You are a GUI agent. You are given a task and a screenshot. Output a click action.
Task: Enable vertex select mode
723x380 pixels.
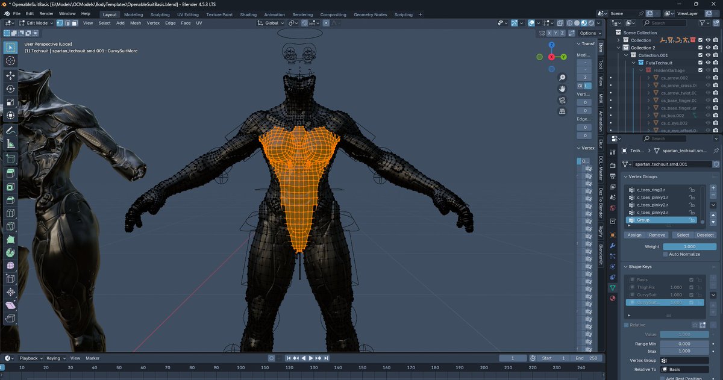click(60, 23)
